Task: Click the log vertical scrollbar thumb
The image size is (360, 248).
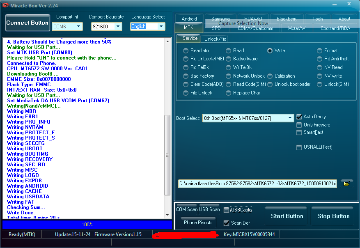Action: (x=167, y=155)
